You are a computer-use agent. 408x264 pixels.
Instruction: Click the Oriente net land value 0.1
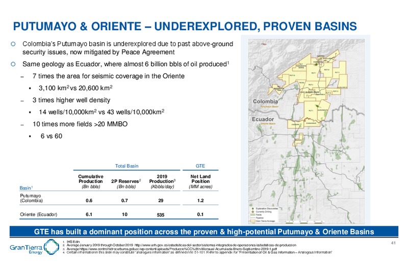coord(200,215)
